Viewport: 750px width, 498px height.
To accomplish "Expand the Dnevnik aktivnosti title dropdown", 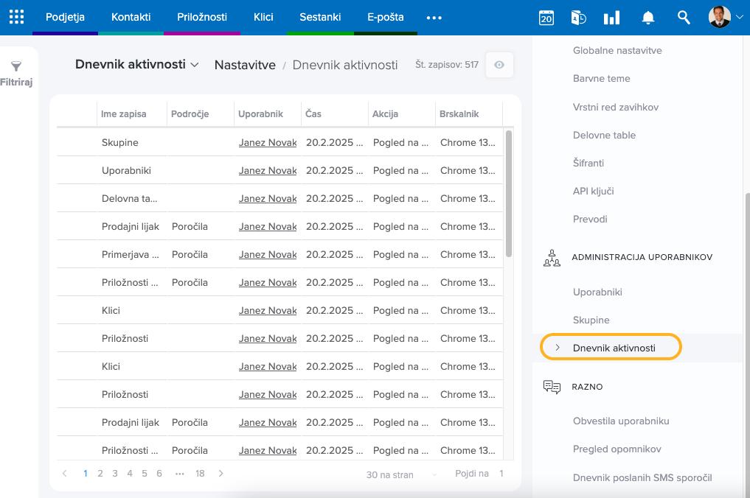I will pos(195,65).
